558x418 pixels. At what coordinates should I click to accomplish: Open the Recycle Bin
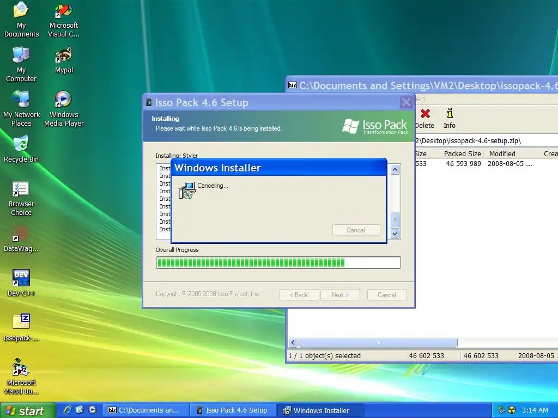[21, 149]
